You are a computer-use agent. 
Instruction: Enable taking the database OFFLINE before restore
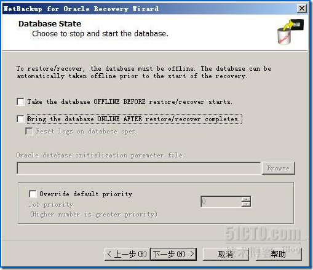(20, 101)
